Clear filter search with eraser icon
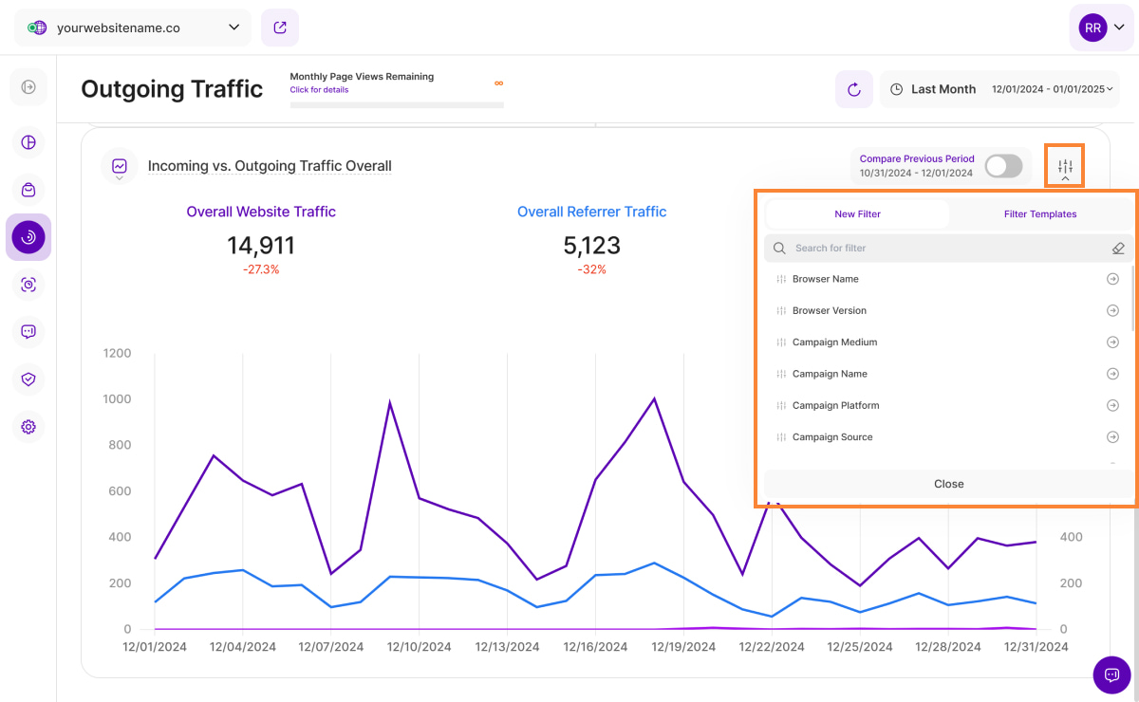 pos(1118,249)
